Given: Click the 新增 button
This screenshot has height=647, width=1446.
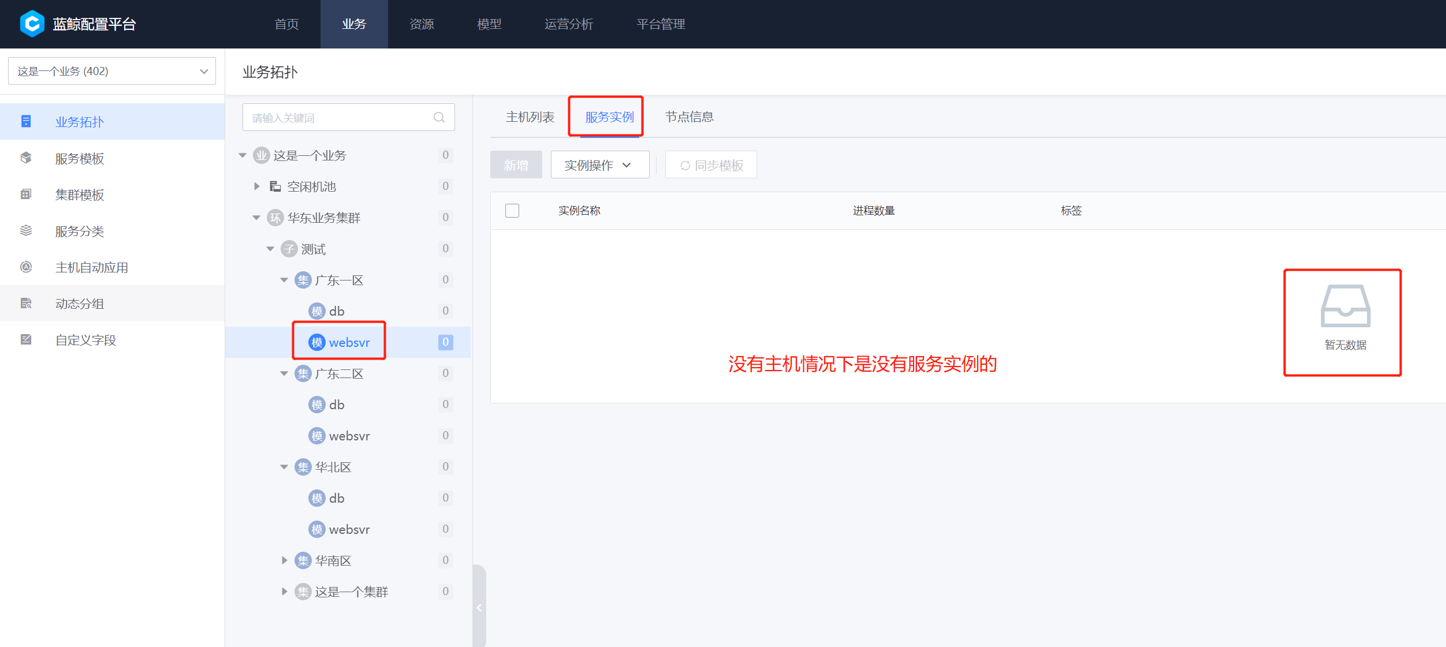Looking at the screenshot, I should click(516, 165).
